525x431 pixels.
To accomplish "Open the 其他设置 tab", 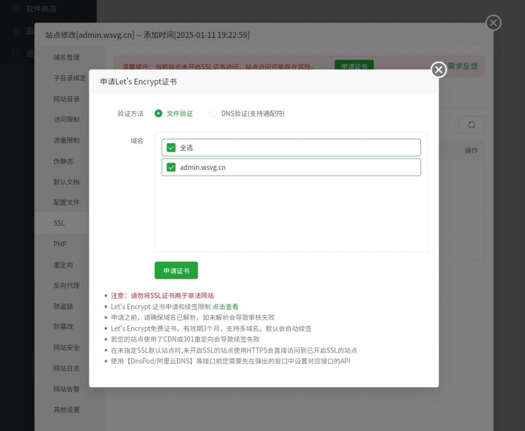I will 67,410.
